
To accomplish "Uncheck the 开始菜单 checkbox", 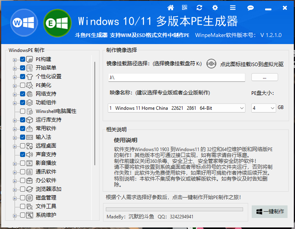I will tap(22, 68).
